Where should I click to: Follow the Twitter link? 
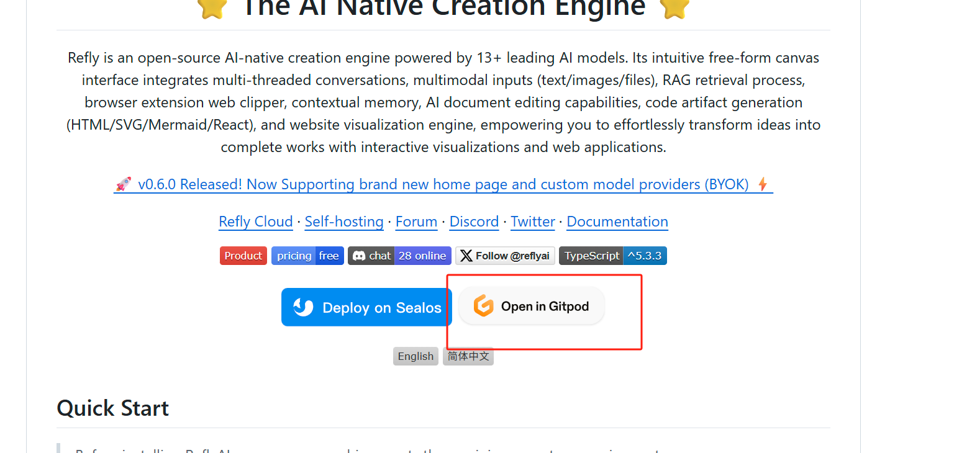pyautogui.click(x=533, y=222)
